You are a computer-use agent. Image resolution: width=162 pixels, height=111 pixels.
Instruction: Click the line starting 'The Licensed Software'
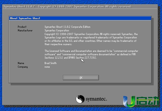coord(91,51)
